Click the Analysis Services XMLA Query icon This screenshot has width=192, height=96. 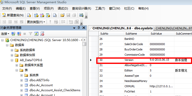(x=48, y=15)
